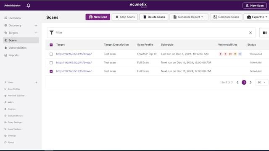Viewport: 269px width, 151px height.
Task: Click the Completed status text
Action: [x=256, y=54]
